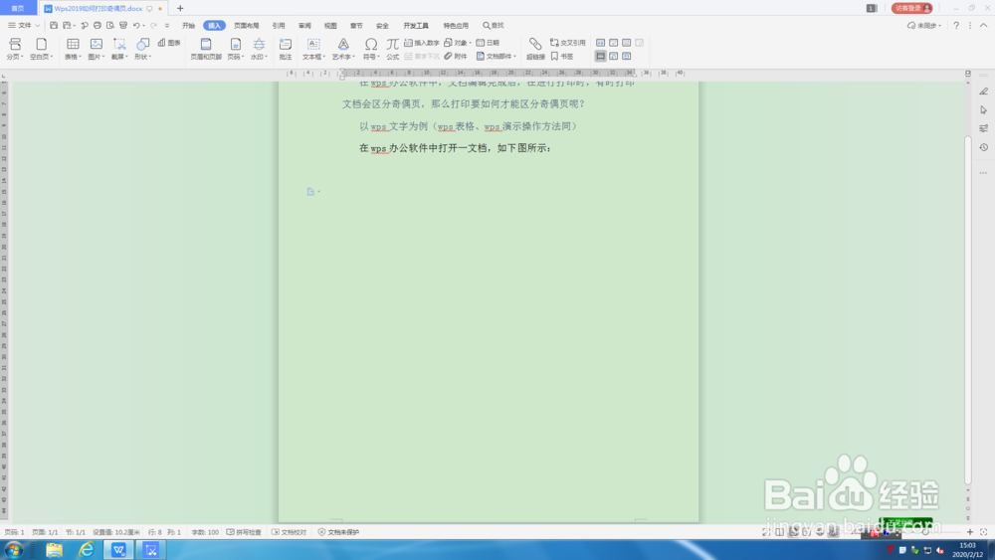This screenshot has width=995, height=560.
Task: Open the 章节 tab
Action: (x=356, y=26)
